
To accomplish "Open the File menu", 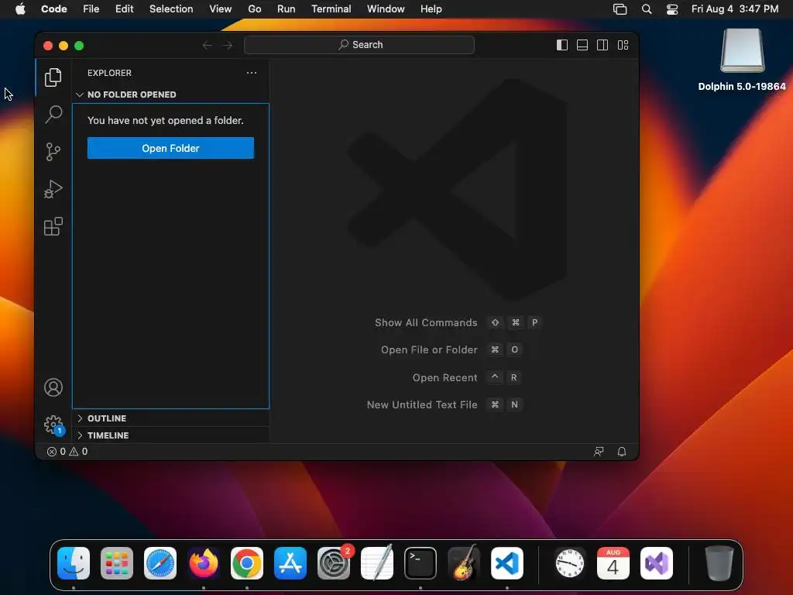I will coord(91,9).
